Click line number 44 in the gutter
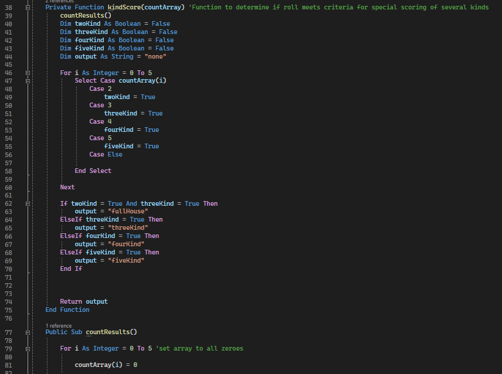 coord(9,57)
